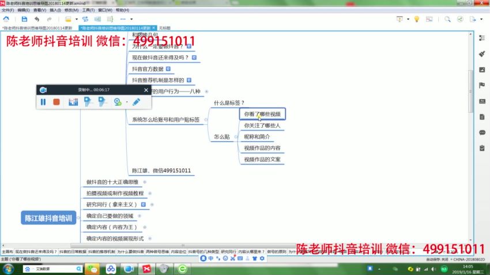Switch to sheet tab 主画布
This screenshot has width=490, height=275.
(x=7, y=251)
